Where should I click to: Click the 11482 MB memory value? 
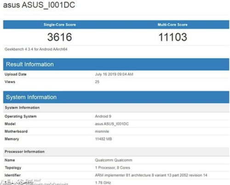tap(103, 139)
